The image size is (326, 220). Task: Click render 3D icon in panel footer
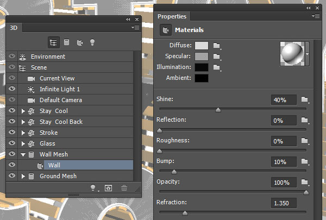[108, 188]
